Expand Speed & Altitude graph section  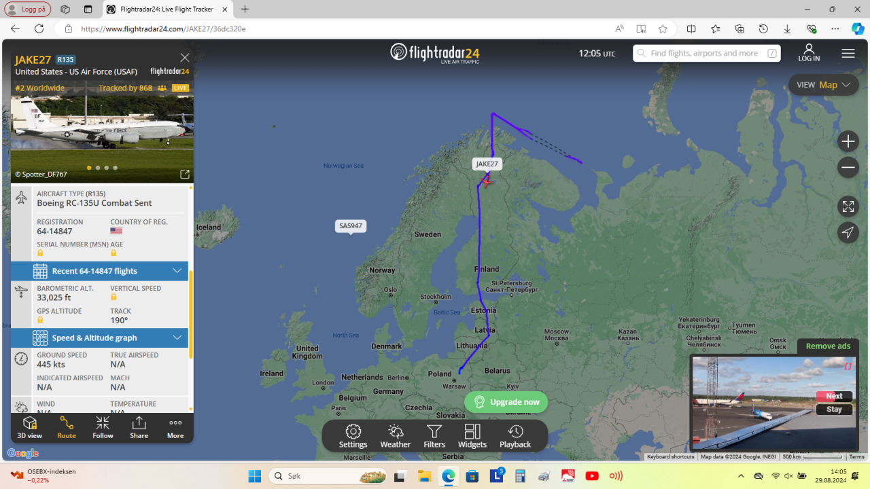[x=100, y=338]
